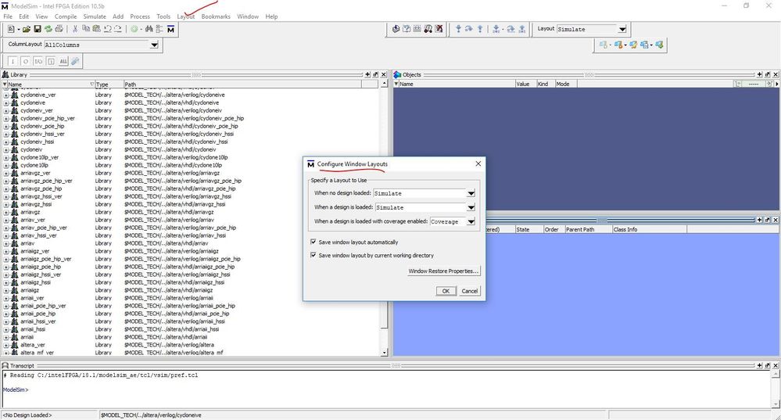
Task: Click the Window Restore Properties button
Action: [x=443, y=271]
